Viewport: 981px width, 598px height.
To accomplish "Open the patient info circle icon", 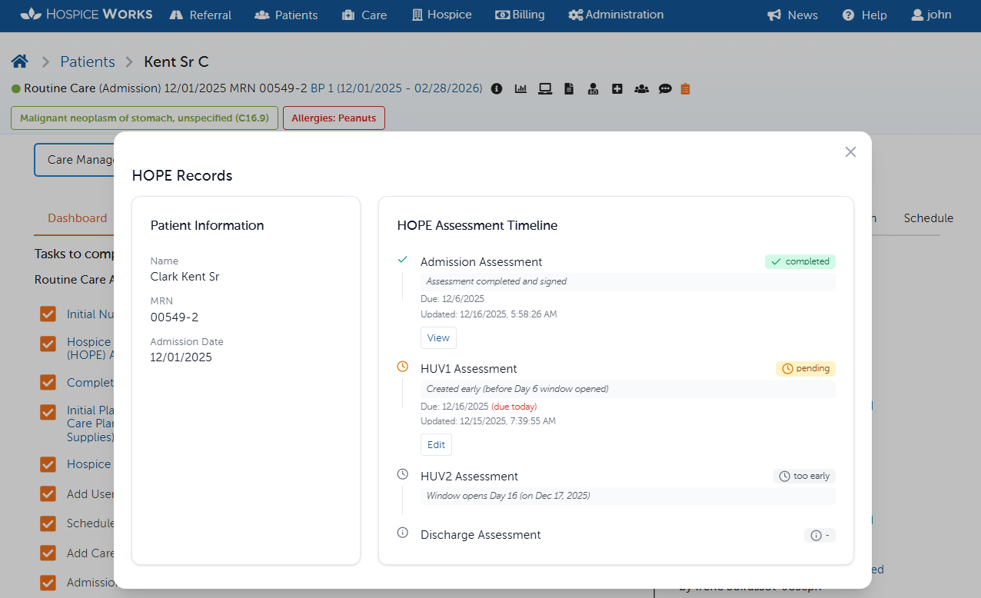I will pyautogui.click(x=497, y=88).
